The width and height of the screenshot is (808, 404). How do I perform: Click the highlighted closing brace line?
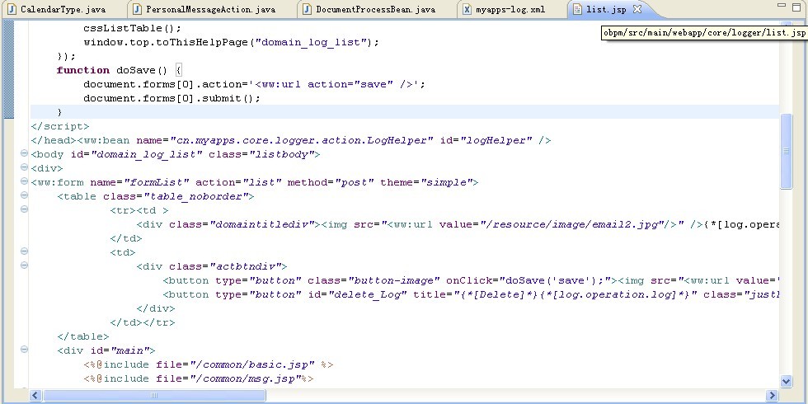pyautogui.click(x=405, y=112)
